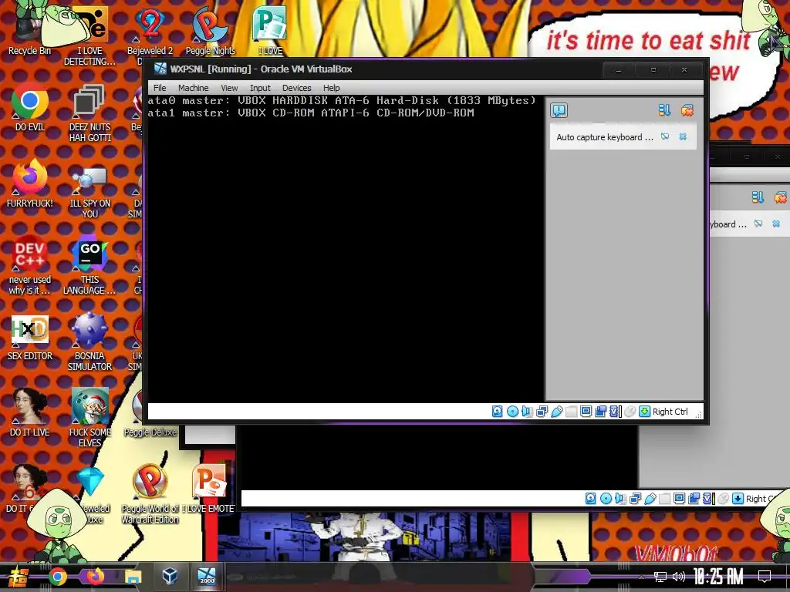This screenshot has width=790, height=592.
Task: Click optical disk indicator in WXPSNL status bar
Action: click(x=512, y=412)
